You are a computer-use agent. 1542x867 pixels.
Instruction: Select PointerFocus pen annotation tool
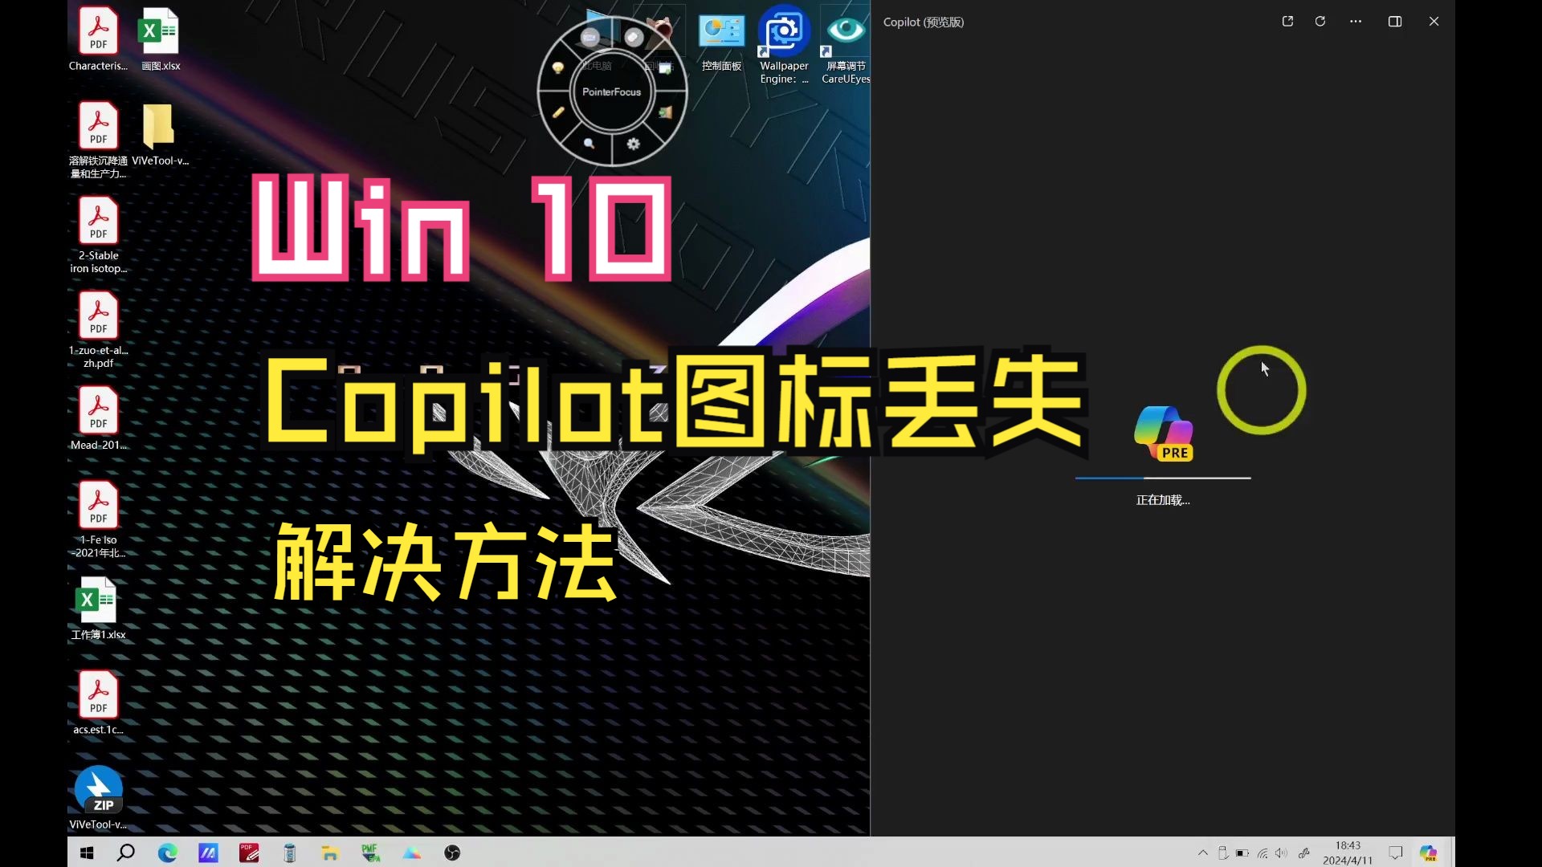click(558, 112)
